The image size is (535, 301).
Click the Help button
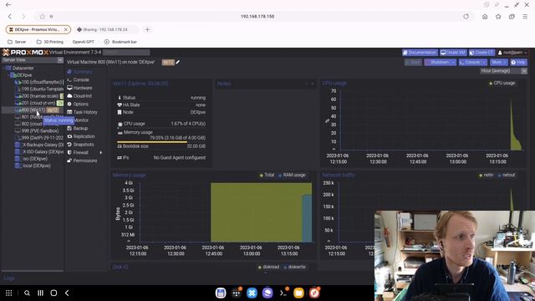coord(518,63)
